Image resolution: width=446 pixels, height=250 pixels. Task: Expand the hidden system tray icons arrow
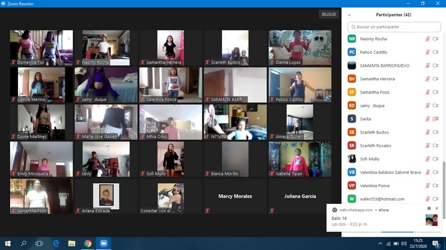pyautogui.click(x=380, y=243)
